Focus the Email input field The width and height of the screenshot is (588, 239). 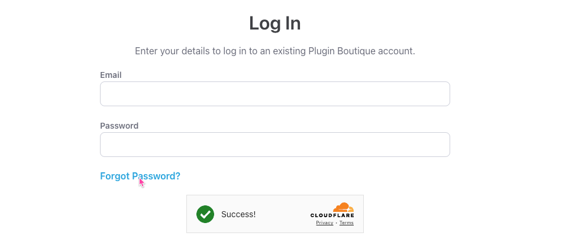274,94
